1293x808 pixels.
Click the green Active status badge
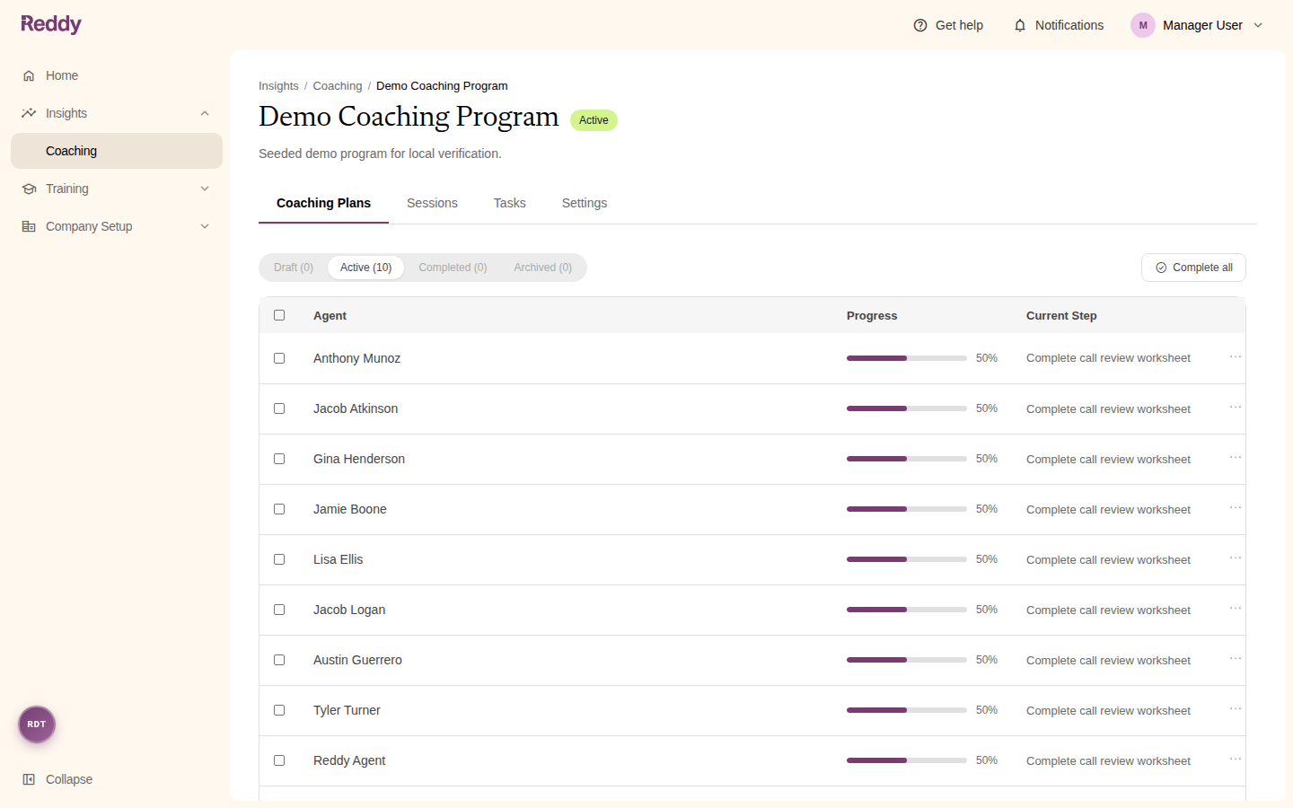tap(594, 120)
